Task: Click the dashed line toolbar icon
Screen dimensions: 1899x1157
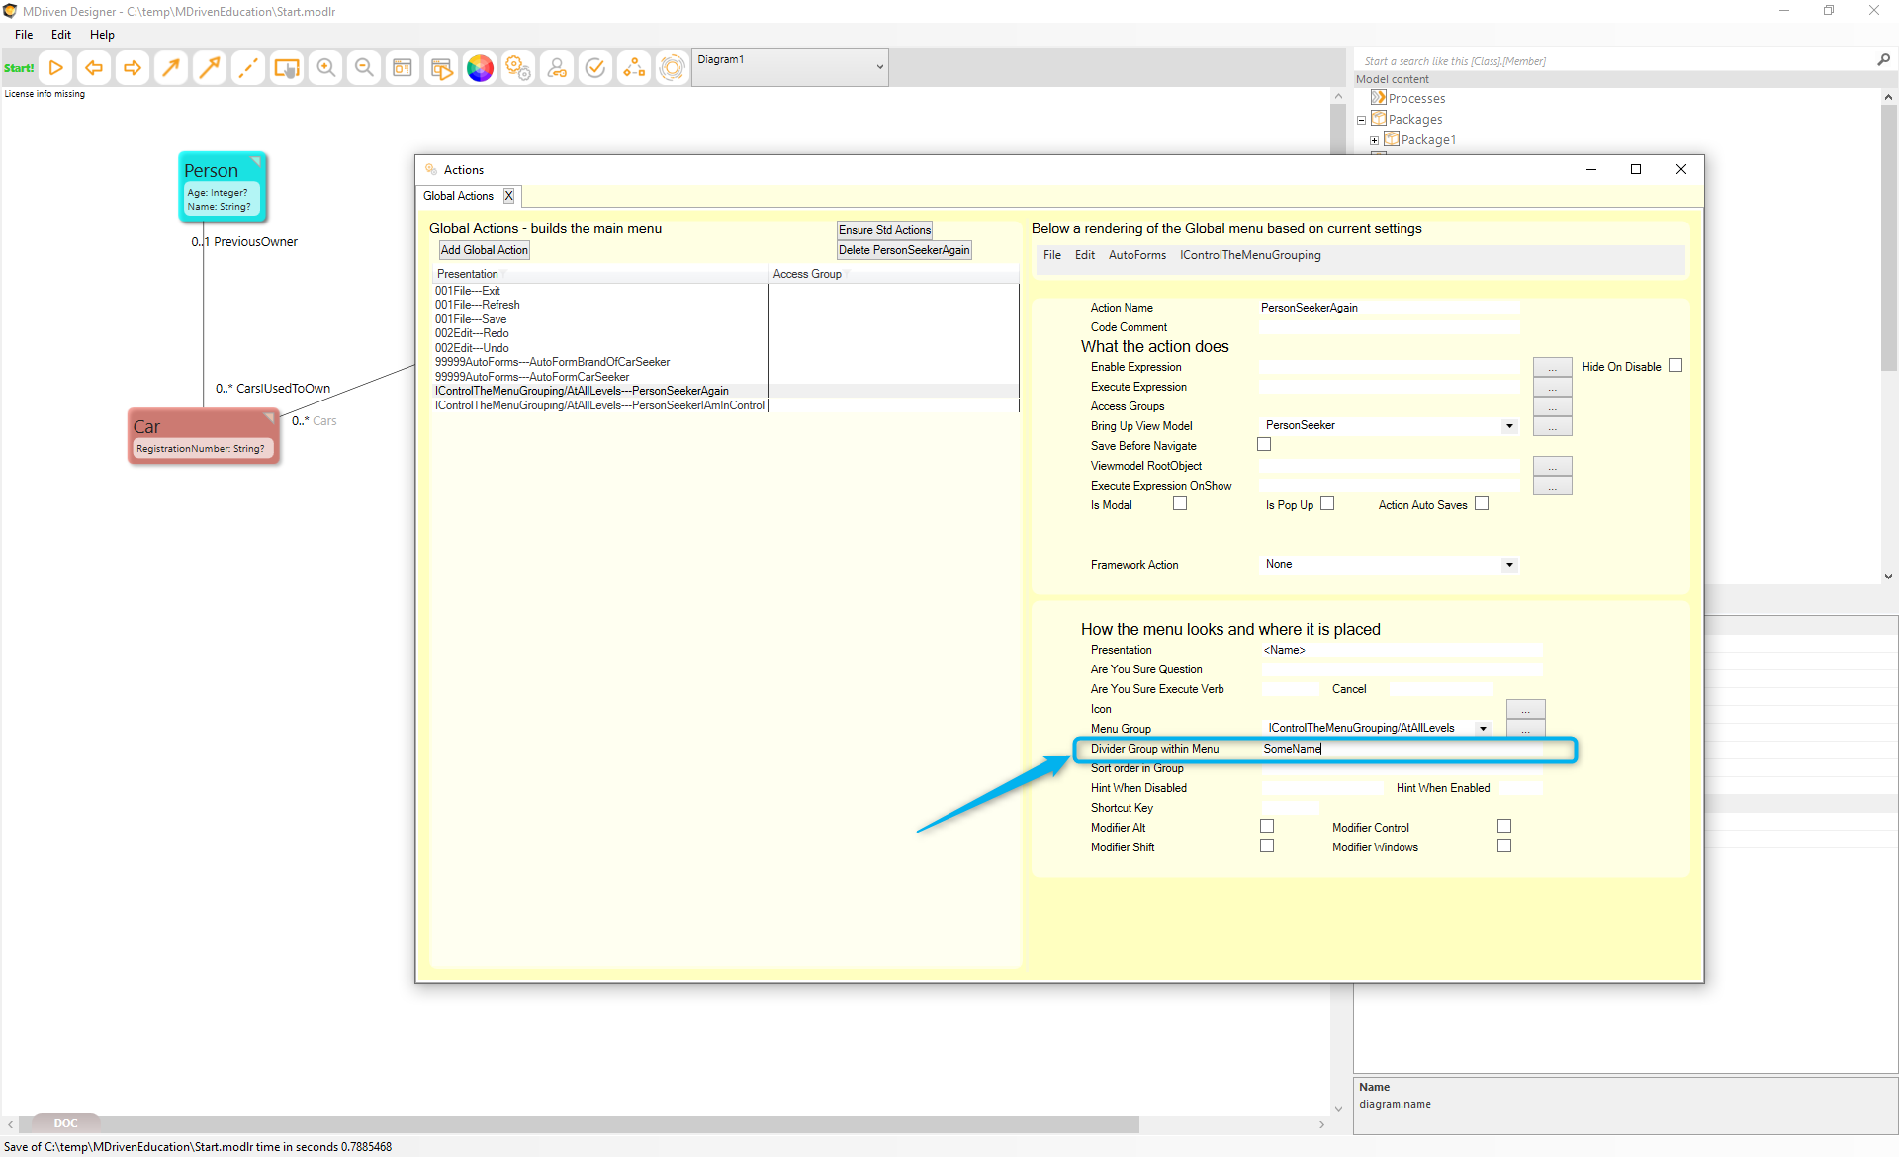Action: [x=248, y=68]
